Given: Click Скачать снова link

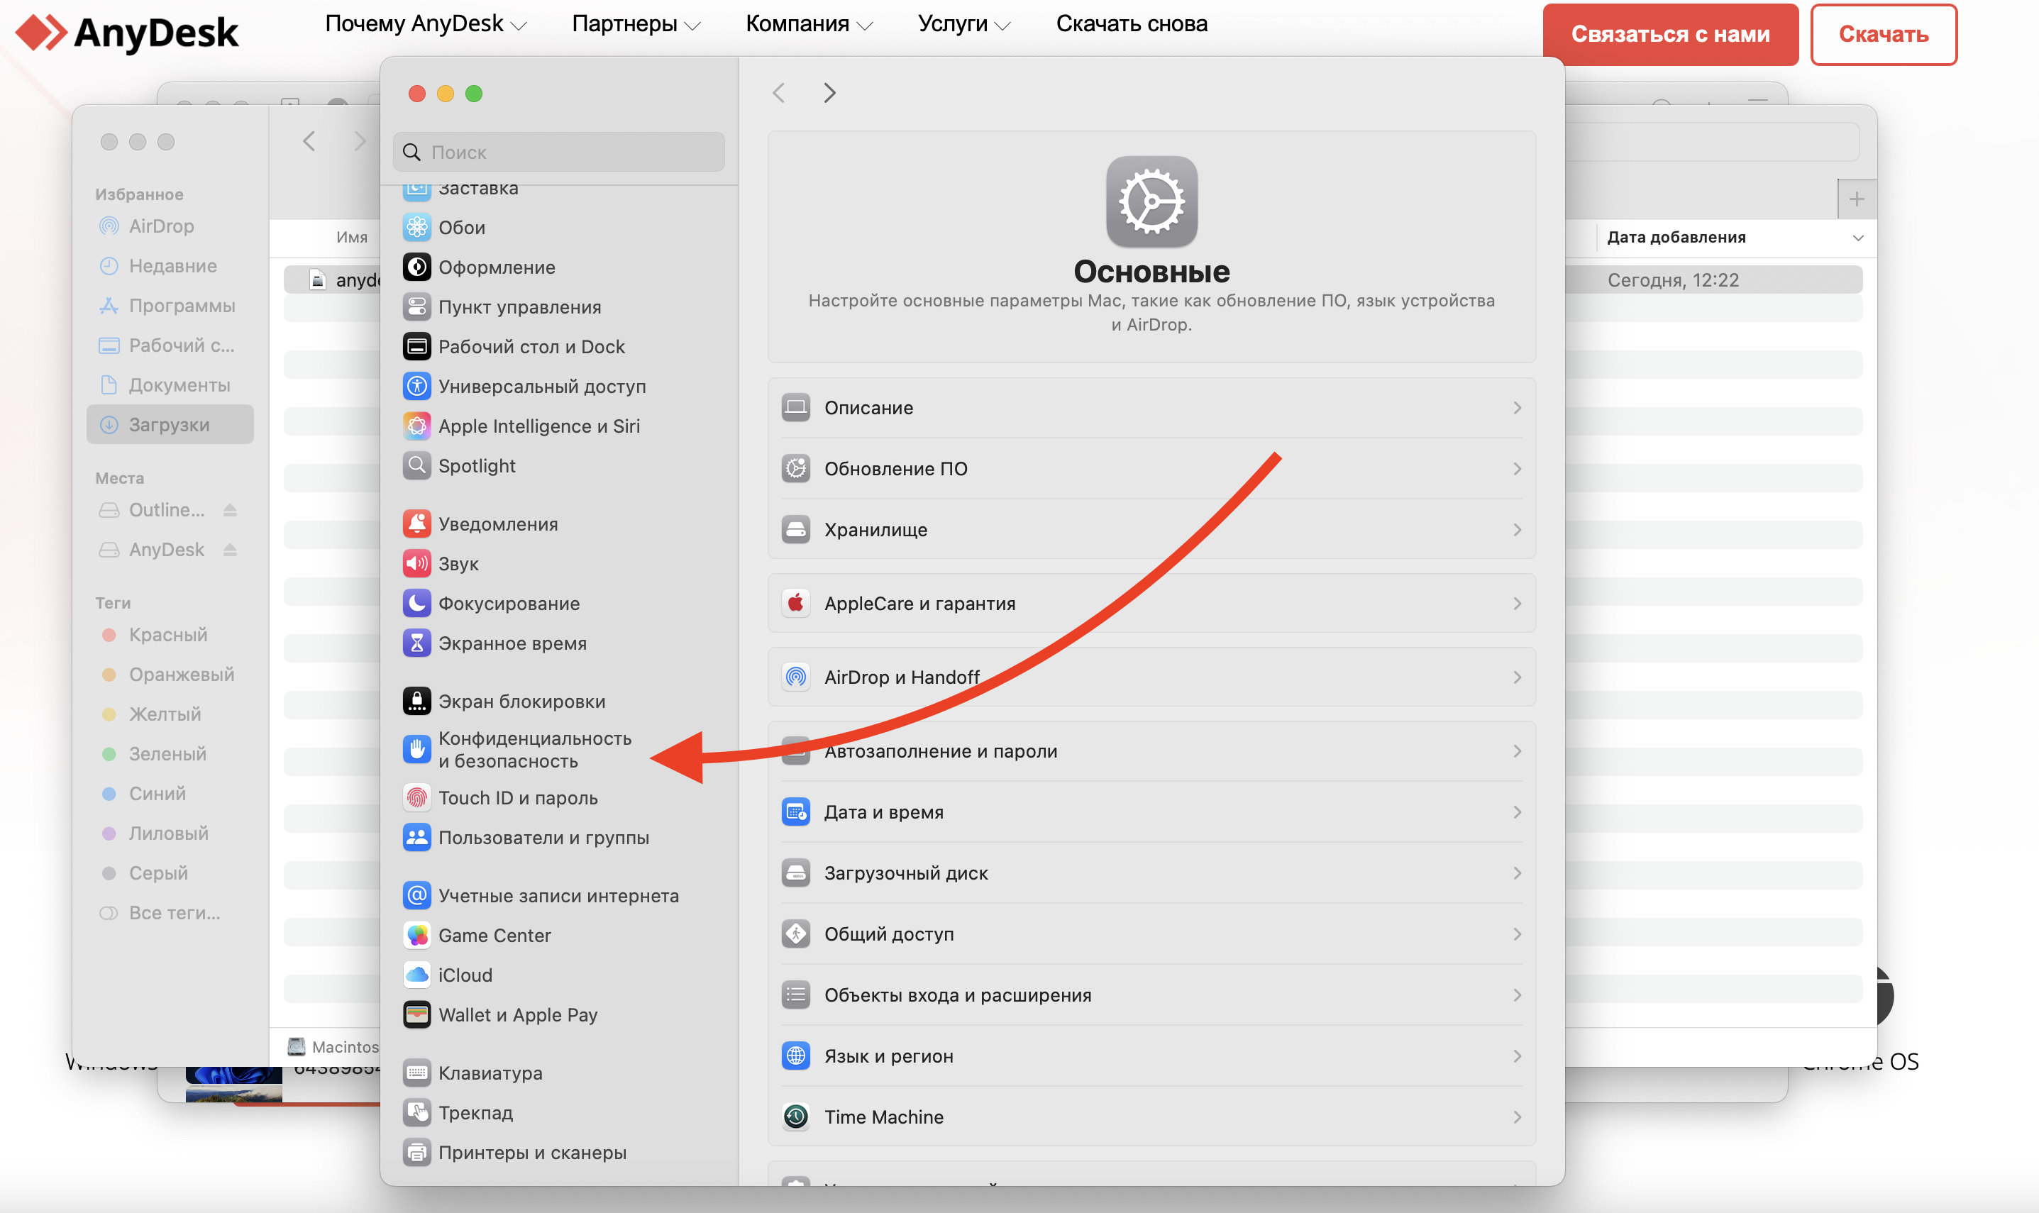Looking at the screenshot, I should pos(1132,23).
